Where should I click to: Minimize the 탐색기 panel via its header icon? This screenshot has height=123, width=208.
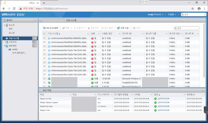click(35, 20)
